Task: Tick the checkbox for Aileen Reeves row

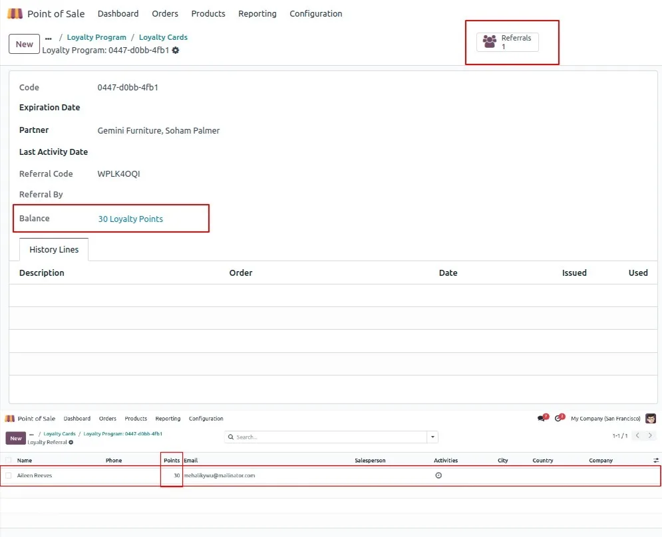Action: pos(9,475)
